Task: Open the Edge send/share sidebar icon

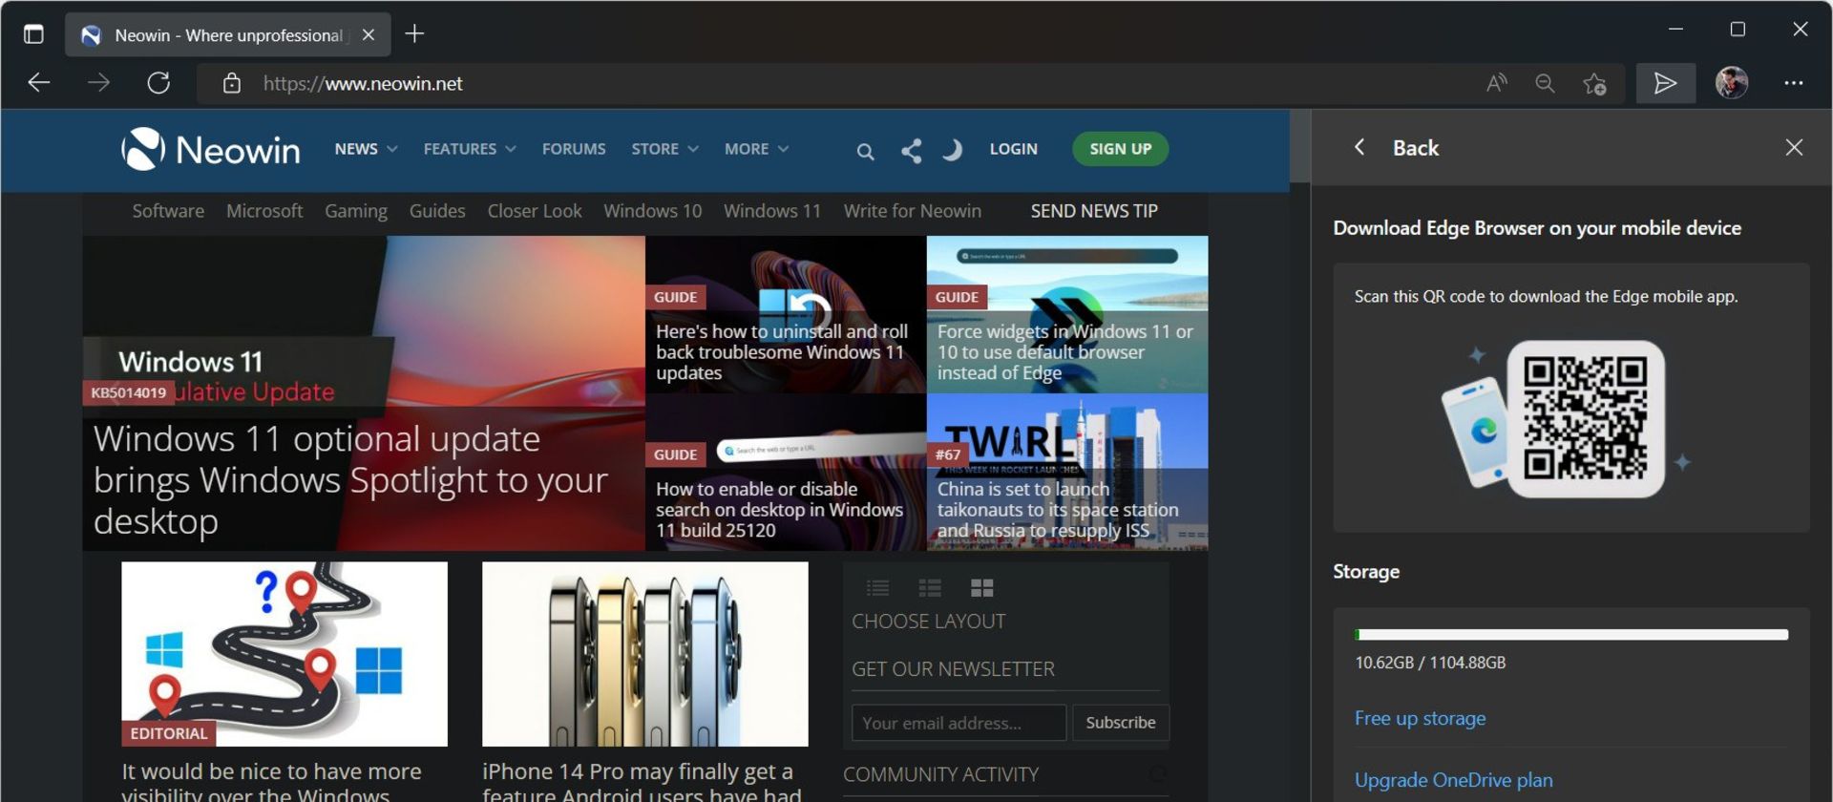Action: 1665,83
